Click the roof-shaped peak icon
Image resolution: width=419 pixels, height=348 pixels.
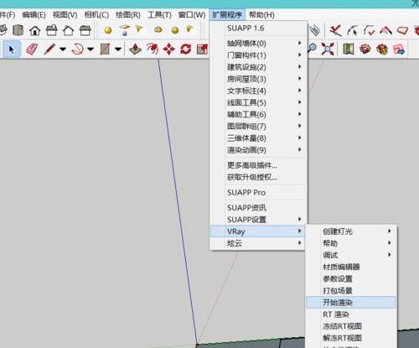tap(385, 30)
